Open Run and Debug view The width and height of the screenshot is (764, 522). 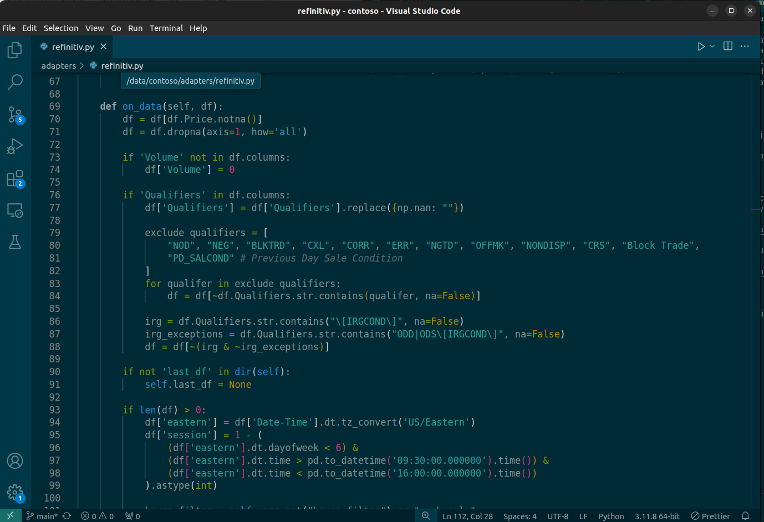point(15,146)
